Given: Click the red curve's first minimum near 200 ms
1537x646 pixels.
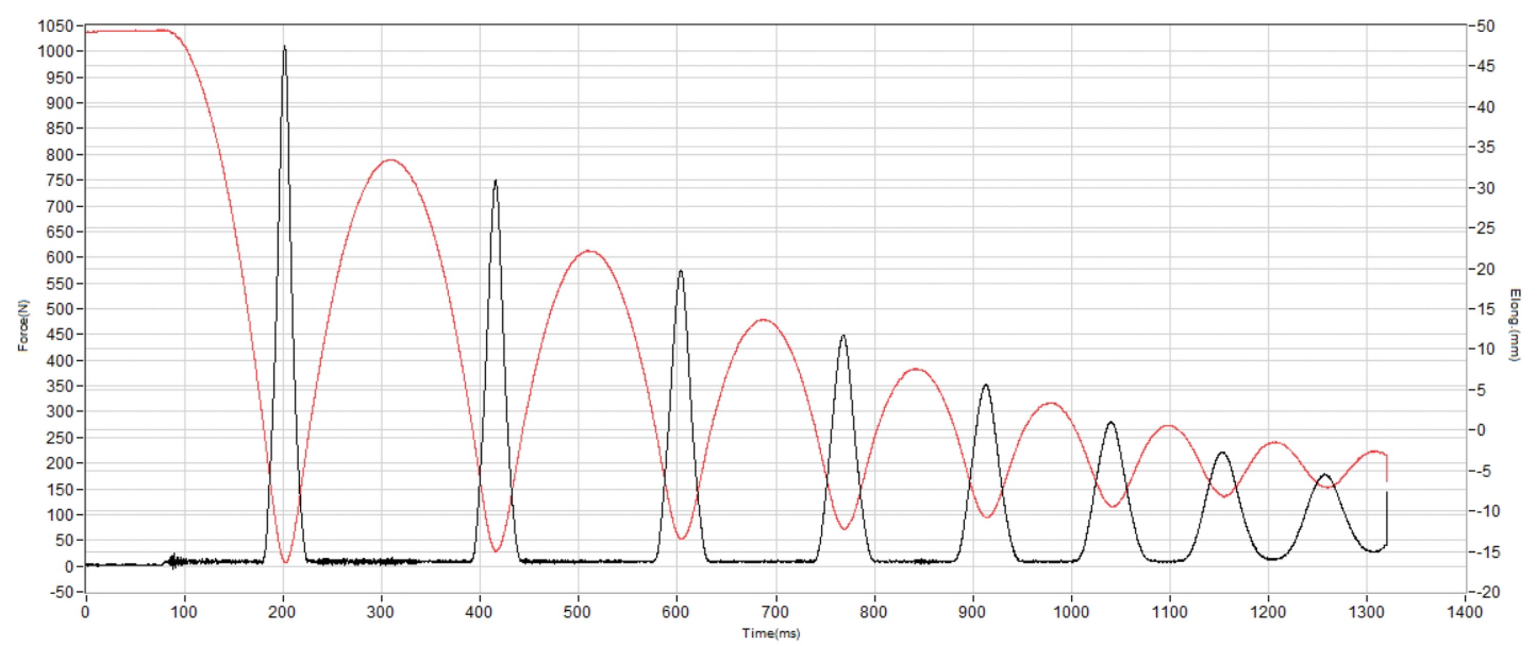Looking at the screenshot, I should tap(286, 562).
